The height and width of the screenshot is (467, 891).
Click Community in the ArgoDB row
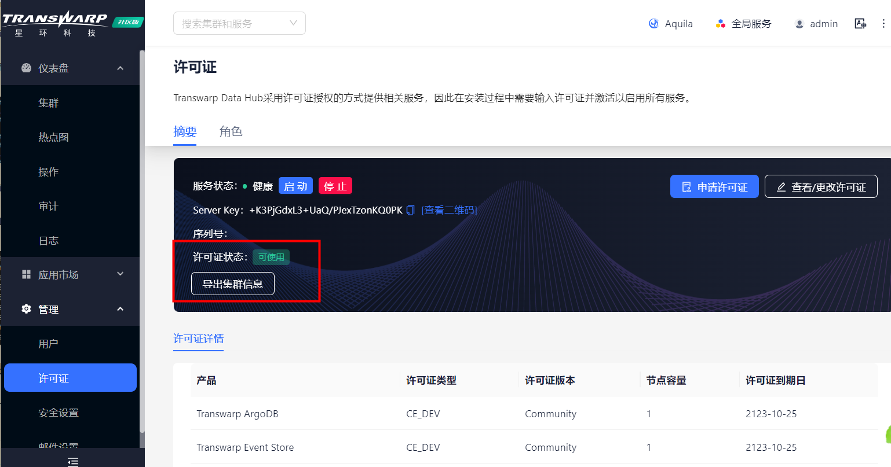550,414
